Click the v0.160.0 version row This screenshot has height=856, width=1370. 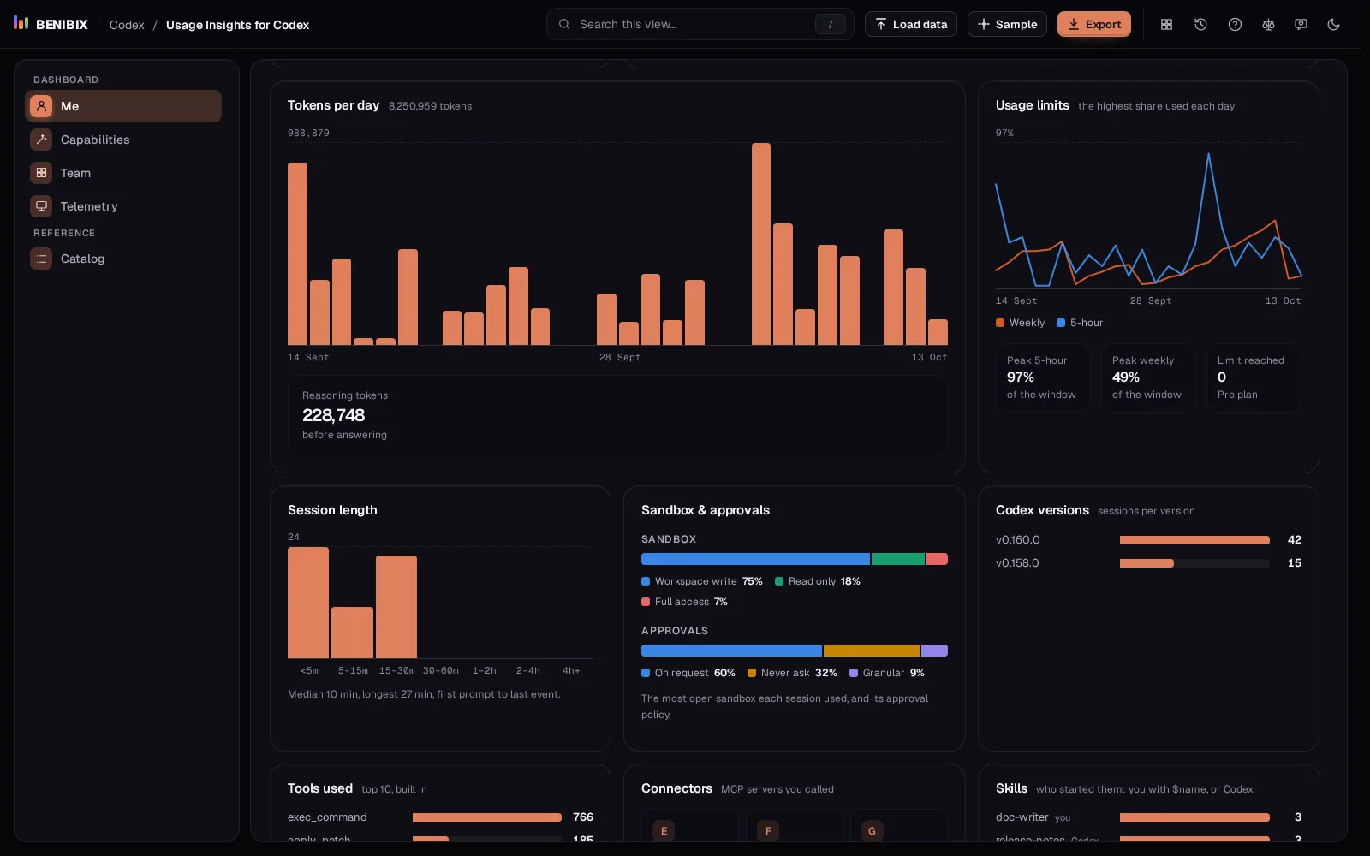[1148, 540]
